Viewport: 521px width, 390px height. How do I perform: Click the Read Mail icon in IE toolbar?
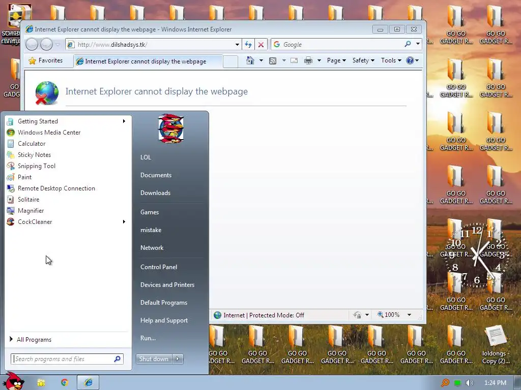point(294,61)
